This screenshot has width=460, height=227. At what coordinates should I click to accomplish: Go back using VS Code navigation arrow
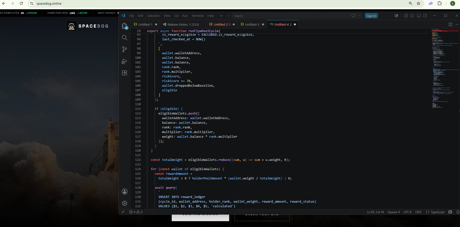coord(222,16)
